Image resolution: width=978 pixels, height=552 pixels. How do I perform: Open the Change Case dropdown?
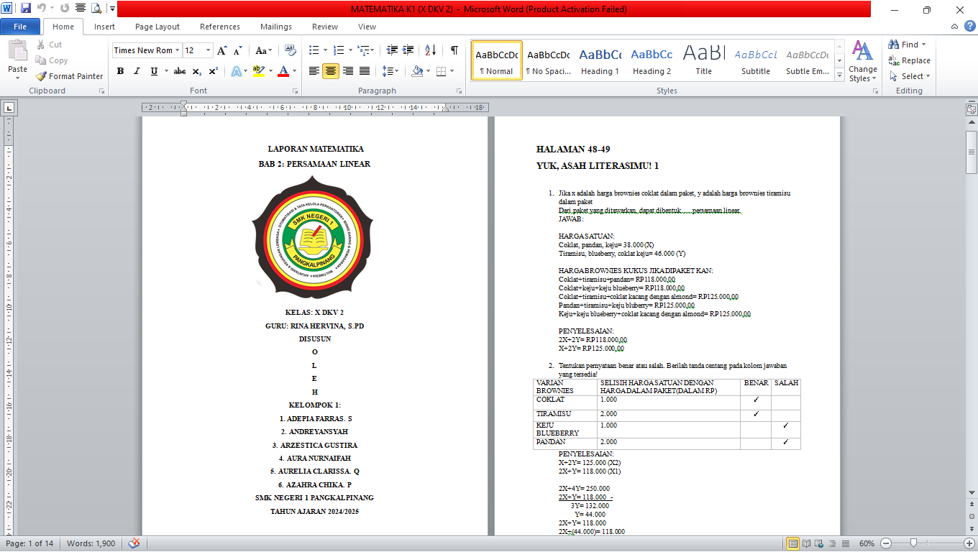pyautogui.click(x=264, y=50)
